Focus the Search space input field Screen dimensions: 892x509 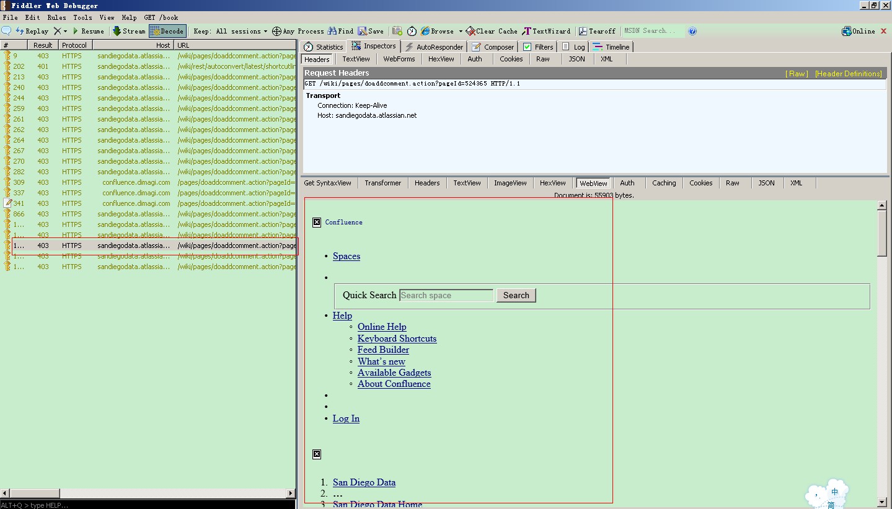tap(446, 295)
